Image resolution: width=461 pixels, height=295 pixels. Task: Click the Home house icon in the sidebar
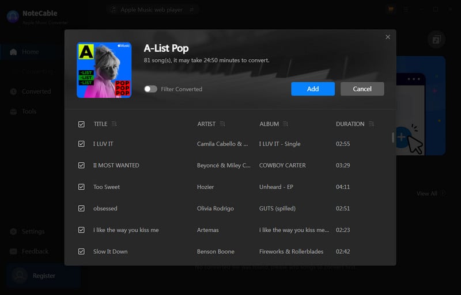tap(13, 52)
